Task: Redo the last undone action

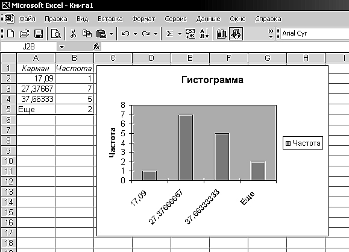Action: pyautogui.click(x=146, y=34)
